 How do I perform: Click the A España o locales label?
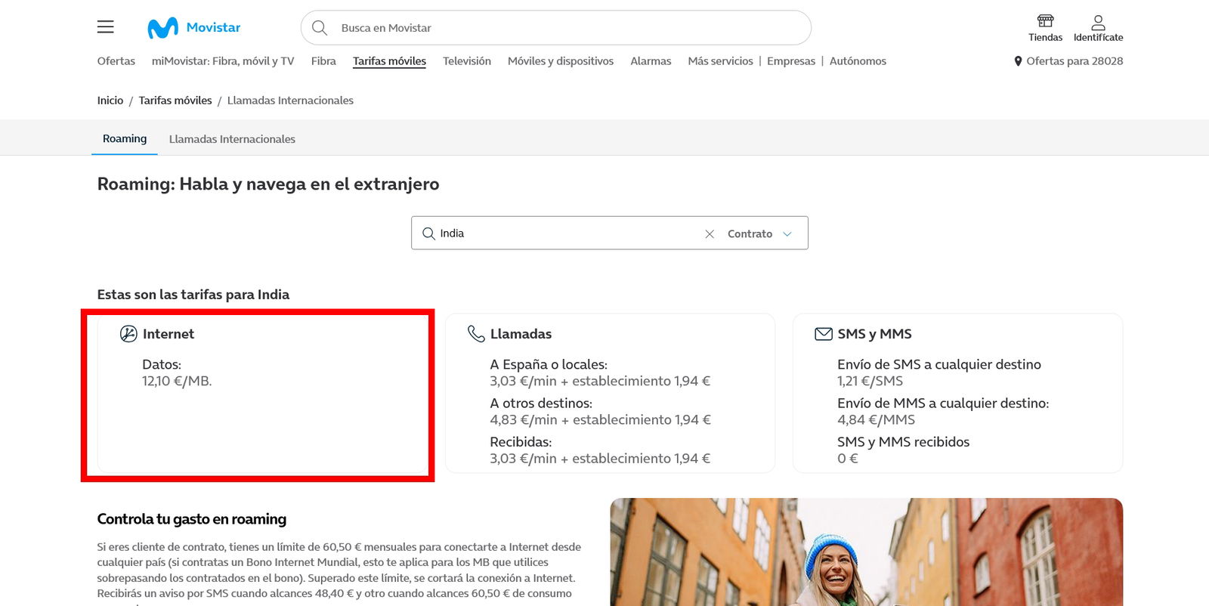point(549,364)
